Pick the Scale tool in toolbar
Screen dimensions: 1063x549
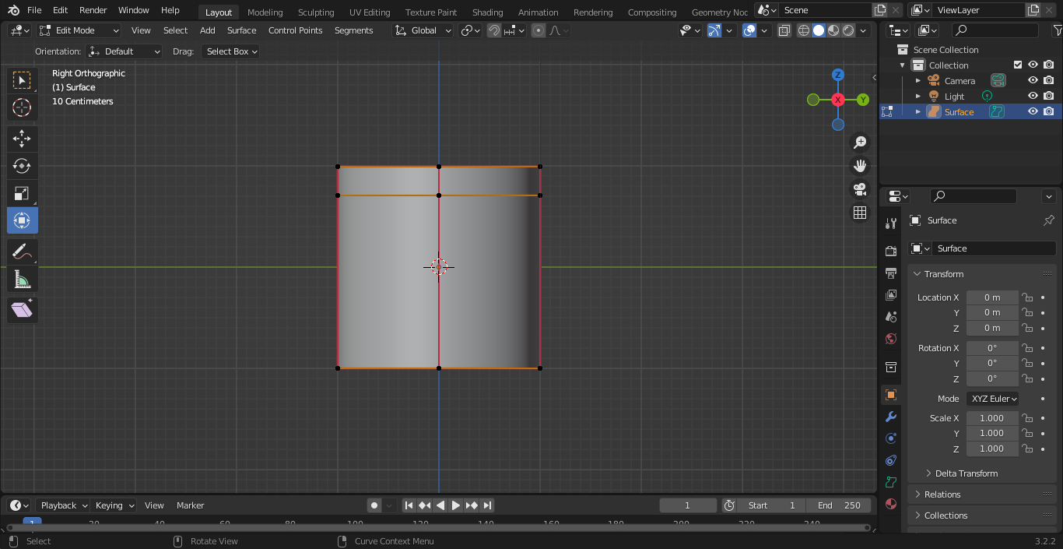pos(22,193)
